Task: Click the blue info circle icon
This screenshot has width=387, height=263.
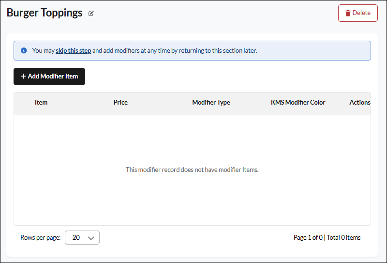Action: [24, 51]
